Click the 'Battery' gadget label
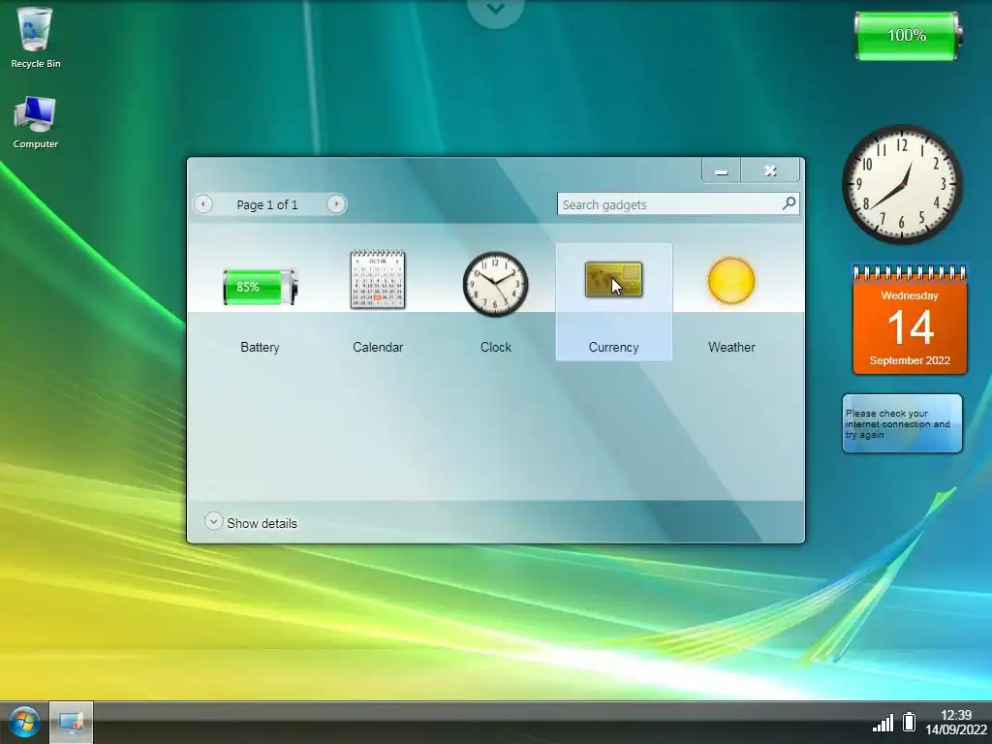The width and height of the screenshot is (992, 744). click(260, 348)
